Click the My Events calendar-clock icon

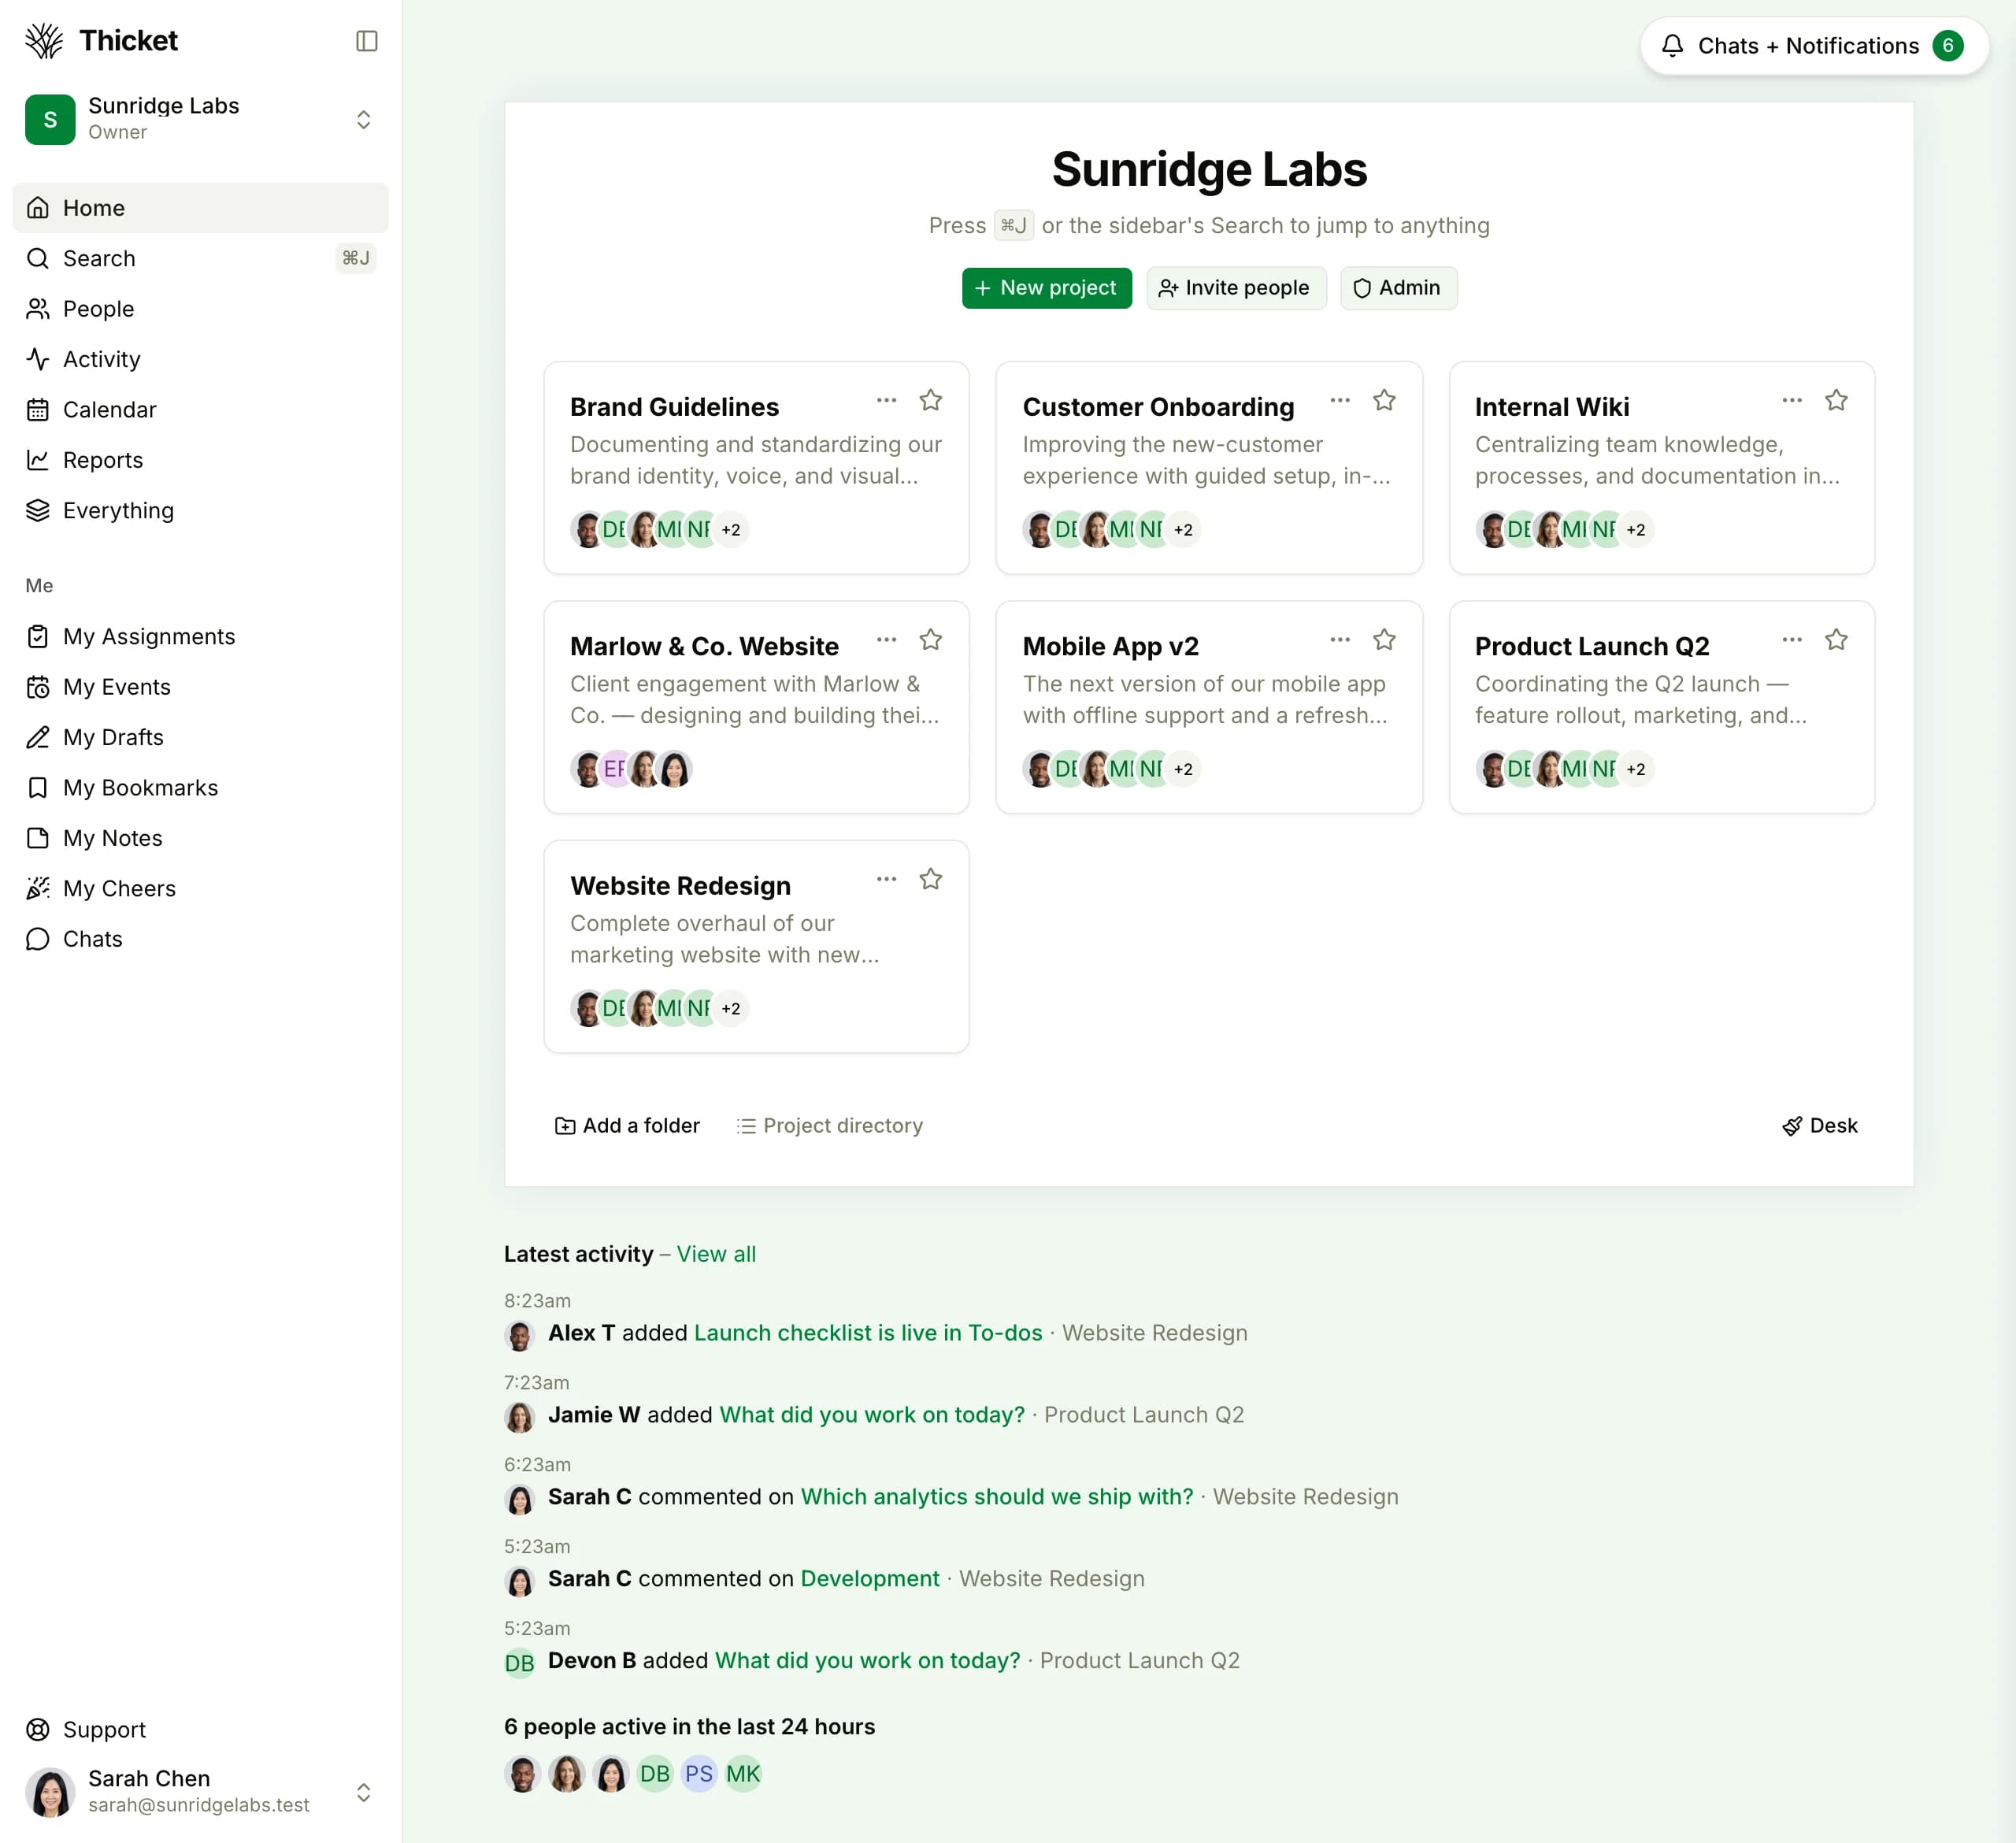(x=38, y=687)
